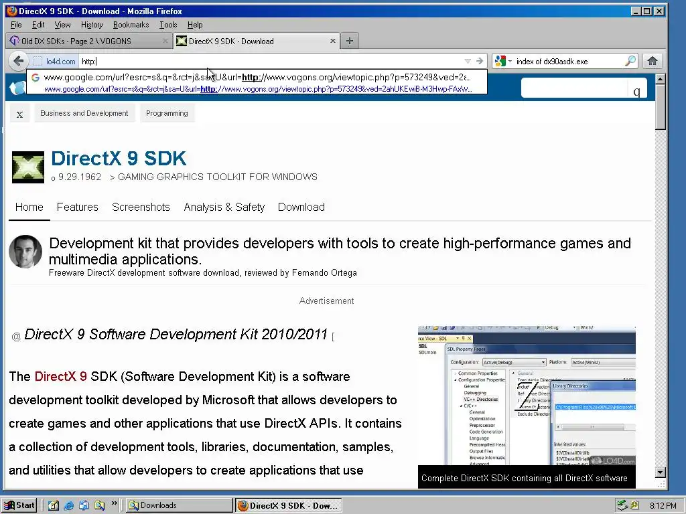This screenshot has height=514, width=686.
Task: Click the search magnifier icon in the search box
Action: coord(630,61)
